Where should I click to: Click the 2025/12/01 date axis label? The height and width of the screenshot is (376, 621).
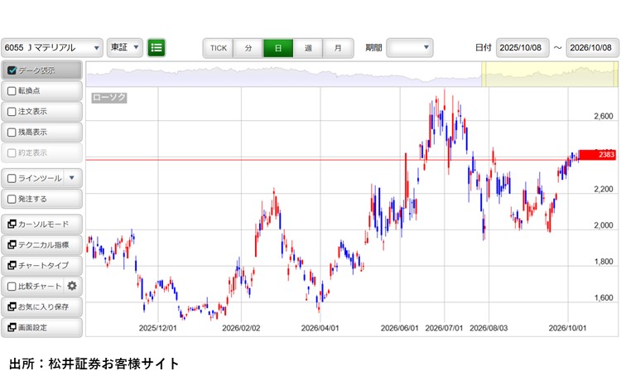157,328
